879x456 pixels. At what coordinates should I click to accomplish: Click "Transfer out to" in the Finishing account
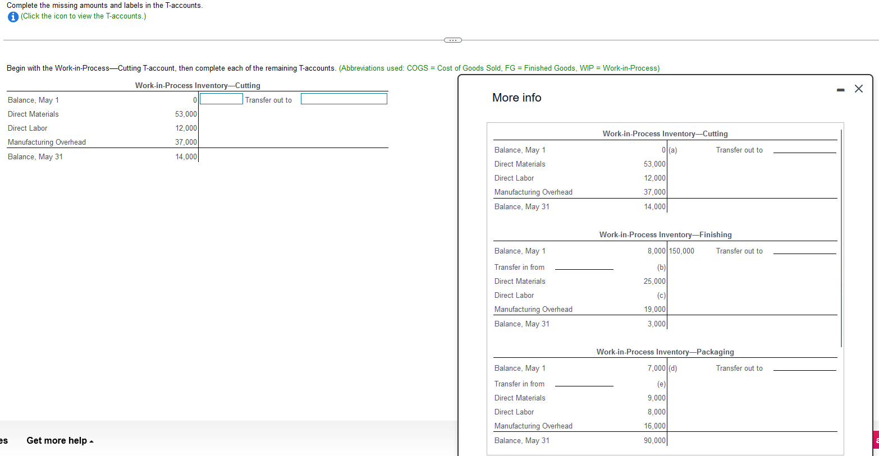click(x=739, y=251)
